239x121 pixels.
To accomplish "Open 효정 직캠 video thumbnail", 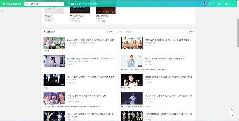I will click(132, 80).
